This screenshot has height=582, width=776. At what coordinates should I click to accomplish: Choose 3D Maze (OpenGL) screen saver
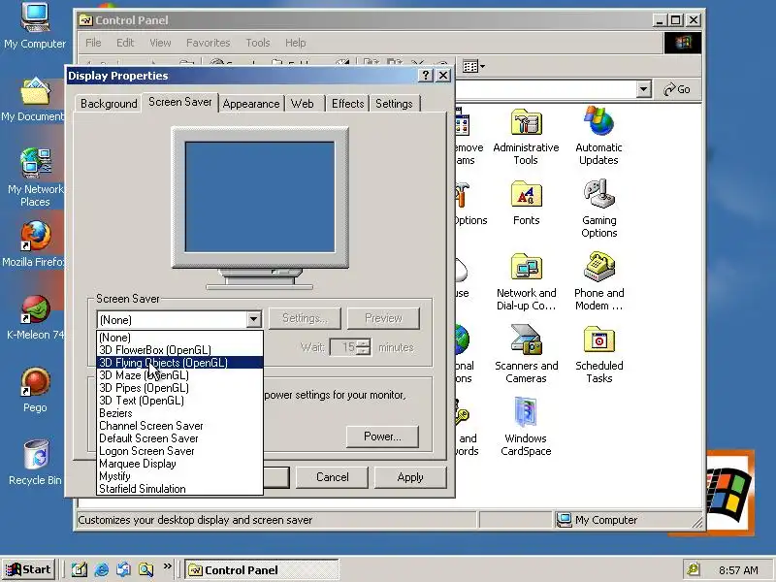(179, 375)
